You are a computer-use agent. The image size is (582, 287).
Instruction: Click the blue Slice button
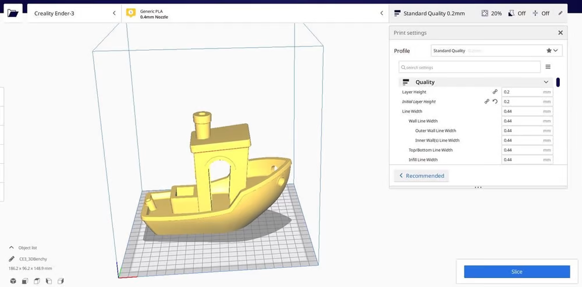coord(516,271)
